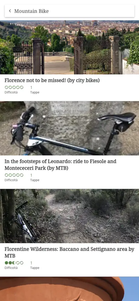Tap the back chevron beside Mountain Bike
Screen dimensions: 139x301
point(10,11)
